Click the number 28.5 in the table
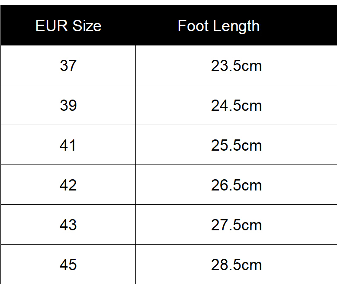 click(x=226, y=265)
